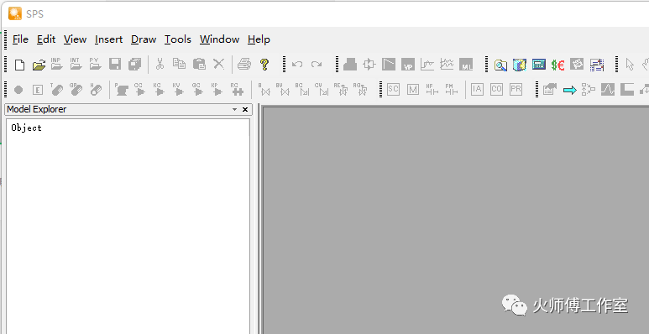Click the ML toolbar icon
649x334 pixels.
point(466,65)
